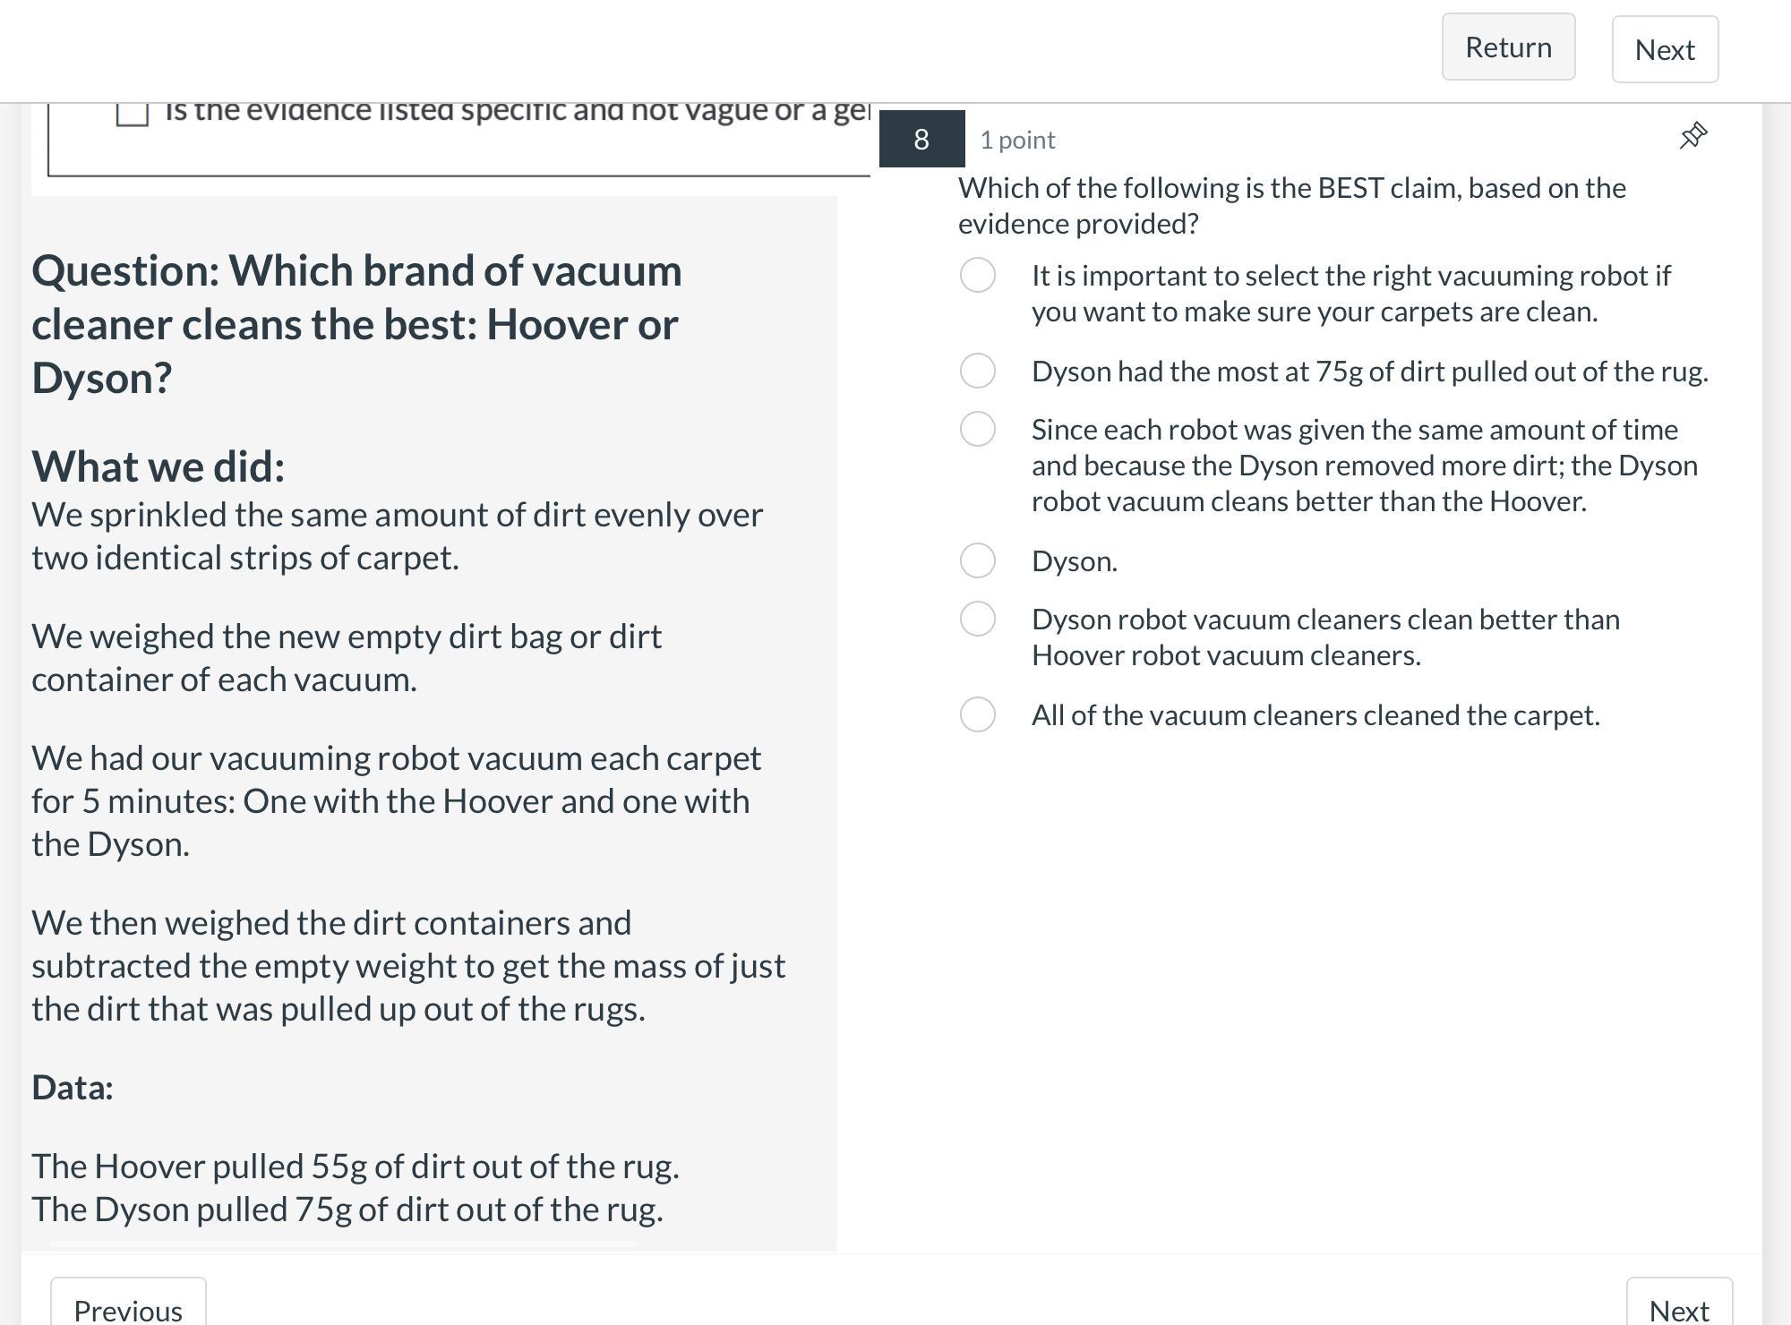Click the 'Hoover pulled 55g of dirt' line

(x=356, y=1167)
